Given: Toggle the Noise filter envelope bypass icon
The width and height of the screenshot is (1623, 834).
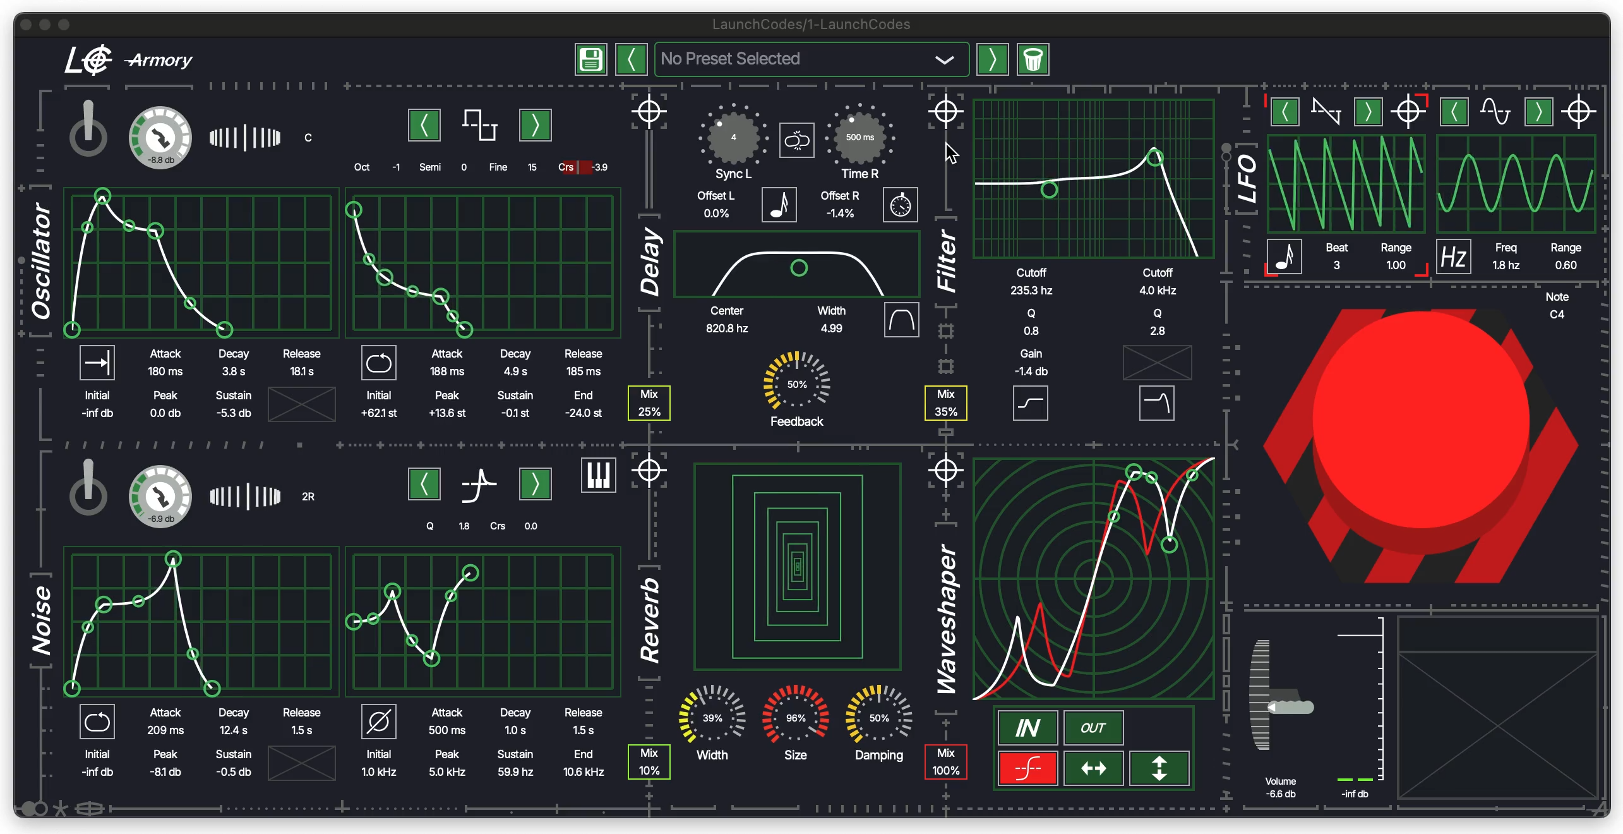Looking at the screenshot, I should [x=379, y=722].
